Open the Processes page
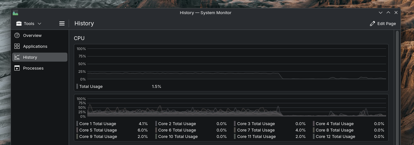The width and height of the screenshot is (414, 145). [x=33, y=68]
